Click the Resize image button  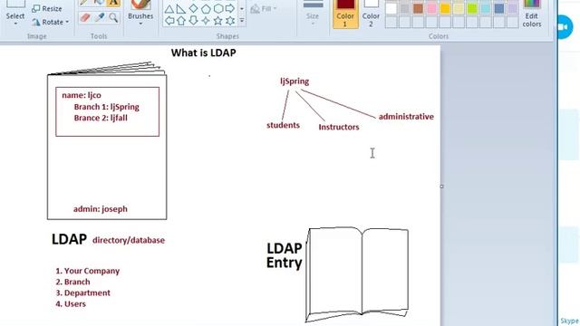(x=46, y=8)
